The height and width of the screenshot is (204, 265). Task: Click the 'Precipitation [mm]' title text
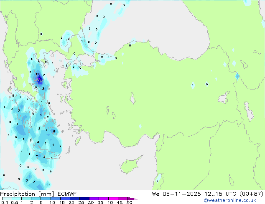coord(27,194)
